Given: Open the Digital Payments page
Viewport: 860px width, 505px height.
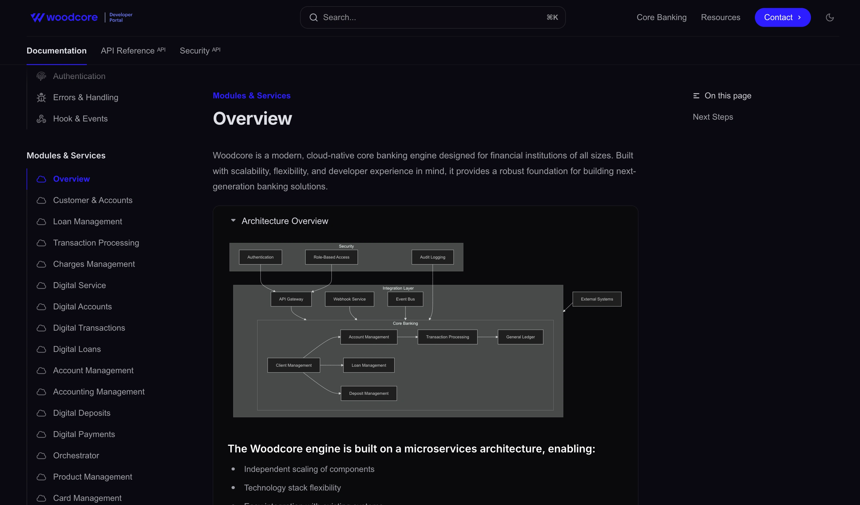Looking at the screenshot, I should (84, 434).
